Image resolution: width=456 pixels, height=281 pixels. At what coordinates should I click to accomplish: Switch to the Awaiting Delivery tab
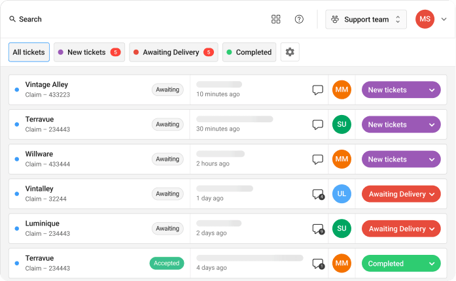click(x=173, y=52)
